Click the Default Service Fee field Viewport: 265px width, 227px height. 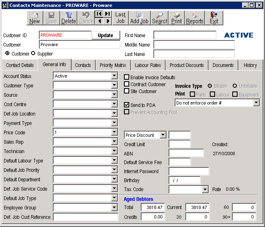coord(180,162)
